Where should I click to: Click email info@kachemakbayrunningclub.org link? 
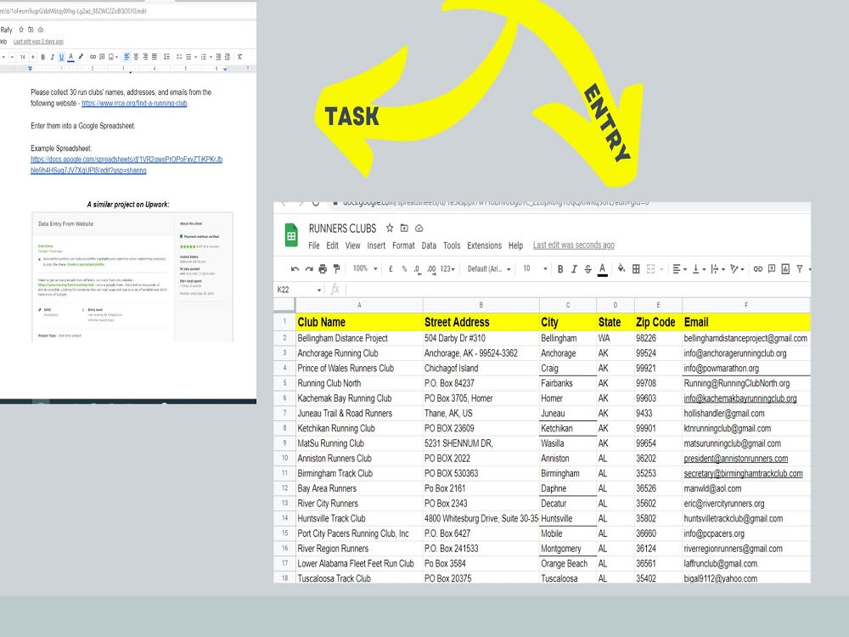click(739, 398)
